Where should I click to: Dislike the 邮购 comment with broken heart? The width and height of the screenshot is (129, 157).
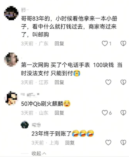click(x=123, y=43)
